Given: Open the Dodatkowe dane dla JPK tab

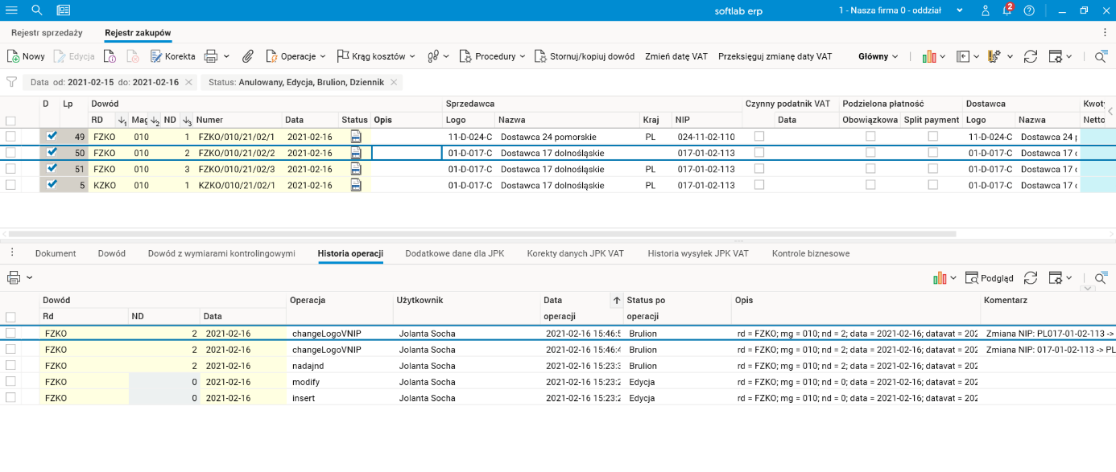Looking at the screenshot, I should click(454, 253).
